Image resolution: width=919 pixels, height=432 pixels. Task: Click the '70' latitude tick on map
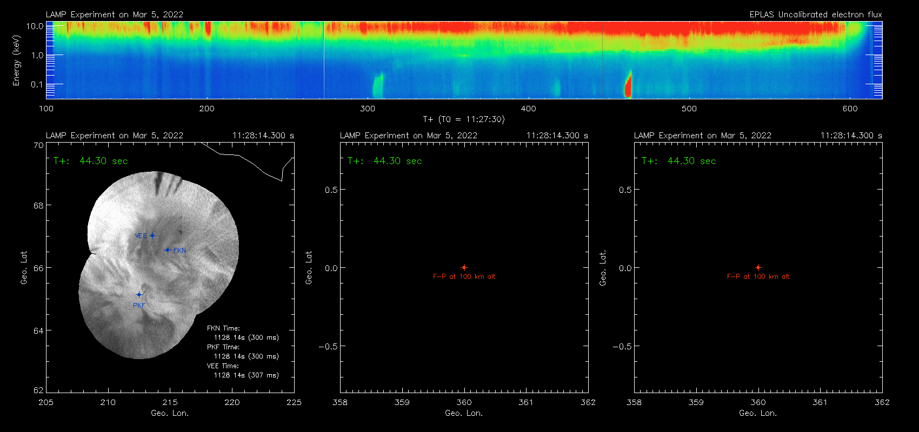click(x=38, y=146)
